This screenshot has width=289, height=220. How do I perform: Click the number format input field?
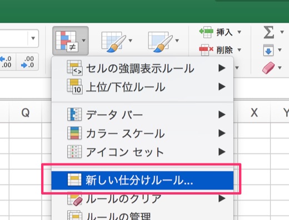point(13,38)
